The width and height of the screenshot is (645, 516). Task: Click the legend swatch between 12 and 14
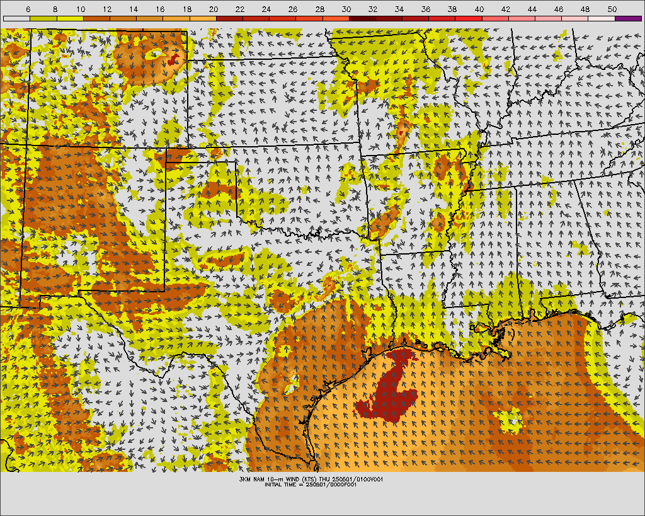[x=123, y=18]
